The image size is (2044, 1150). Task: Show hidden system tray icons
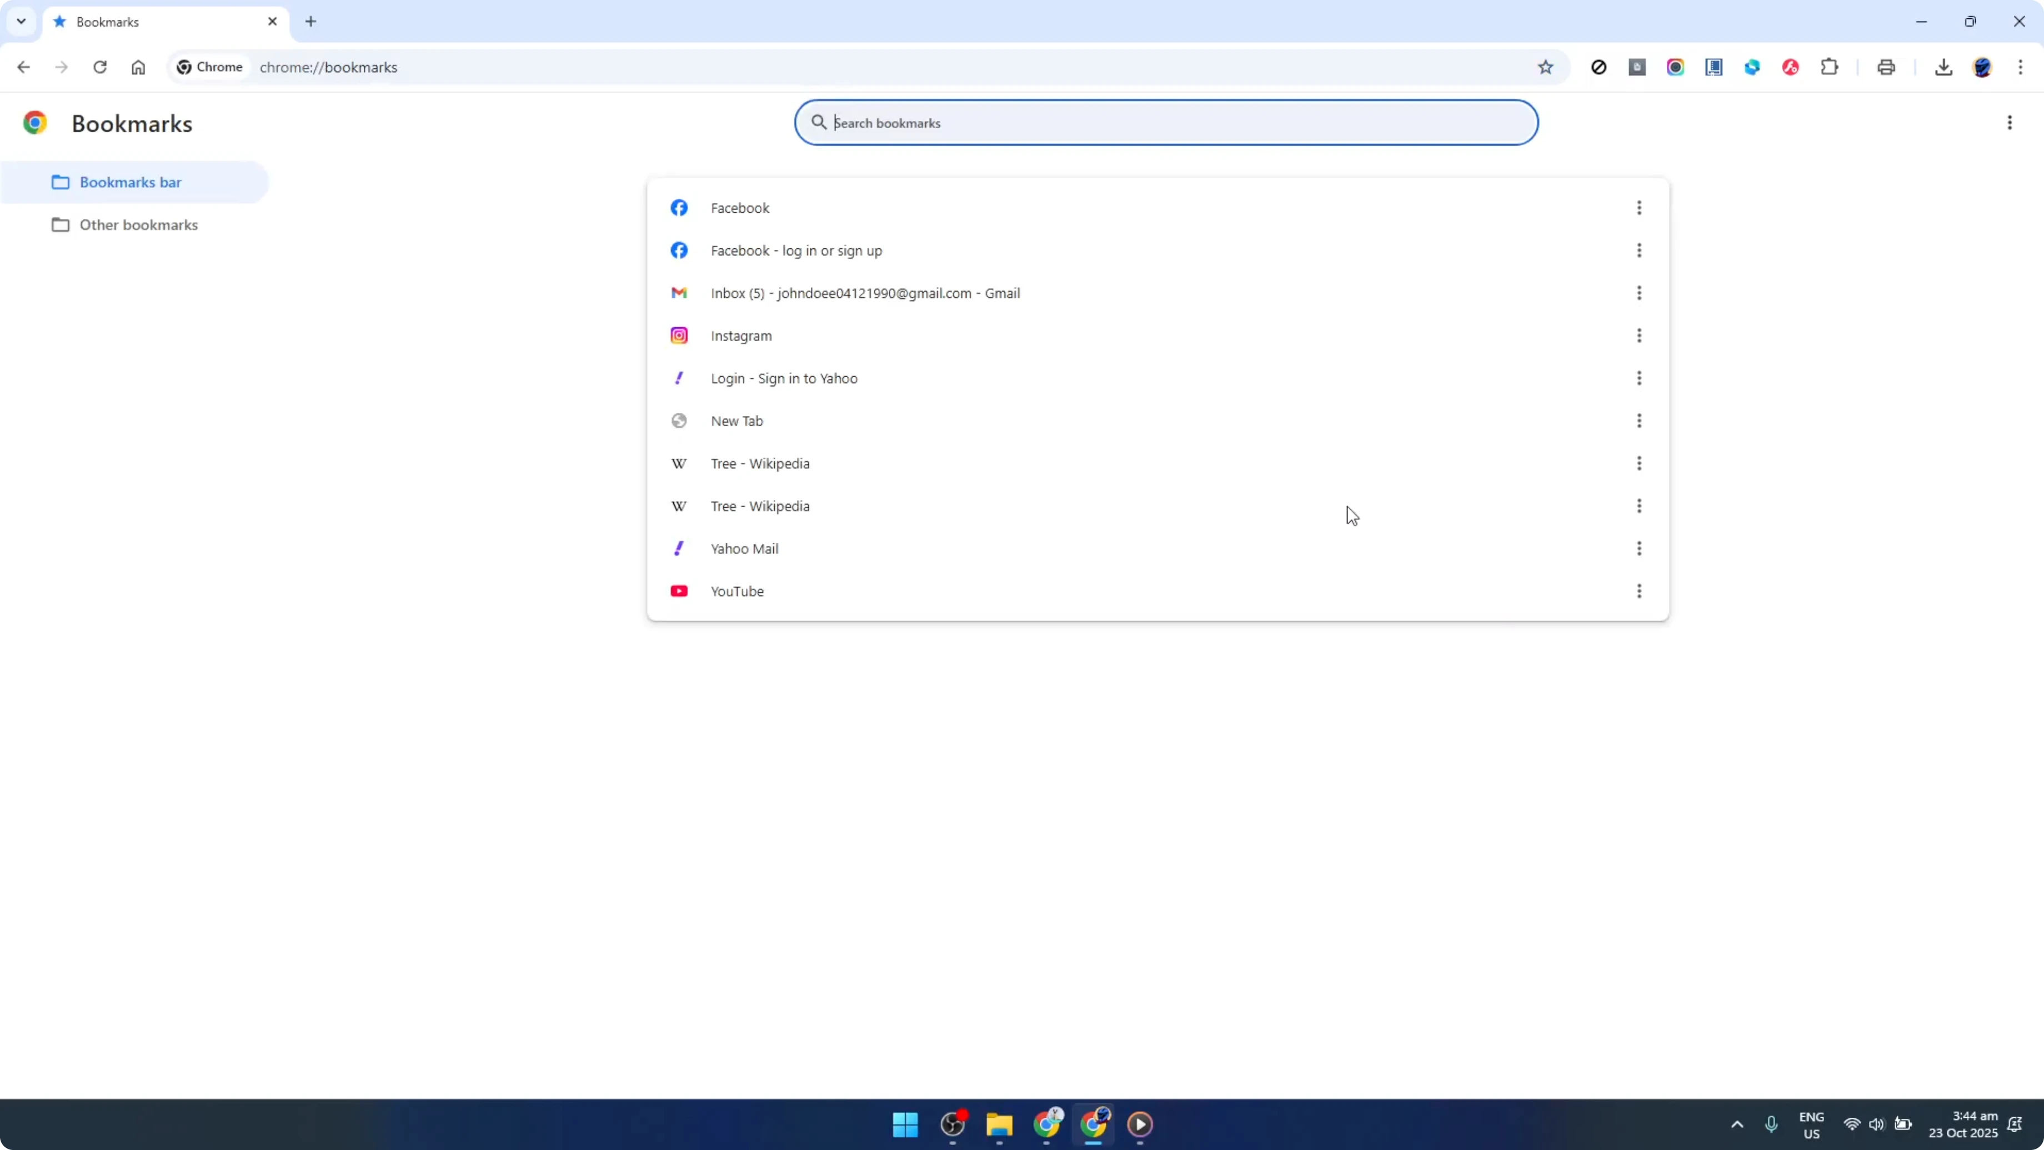tap(1737, 1124)
